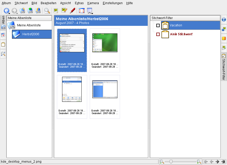Open the Alben sidebar tab
The height and width of the screenshot is (165, 227).
[x=3, y=22]
